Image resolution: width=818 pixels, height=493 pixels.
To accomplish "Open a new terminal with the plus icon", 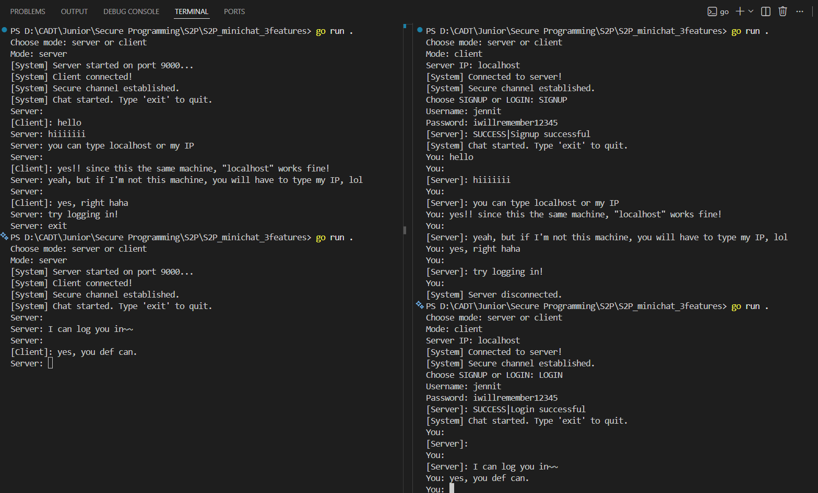I will pos(740,11).
